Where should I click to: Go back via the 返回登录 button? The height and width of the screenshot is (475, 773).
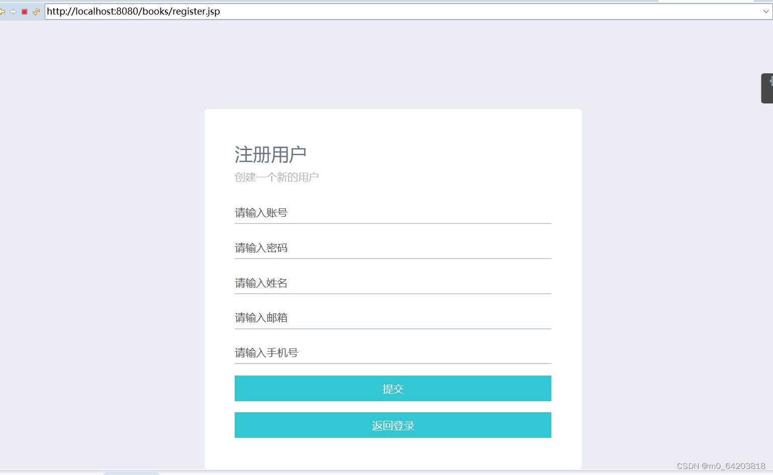[x=393, y=425]
